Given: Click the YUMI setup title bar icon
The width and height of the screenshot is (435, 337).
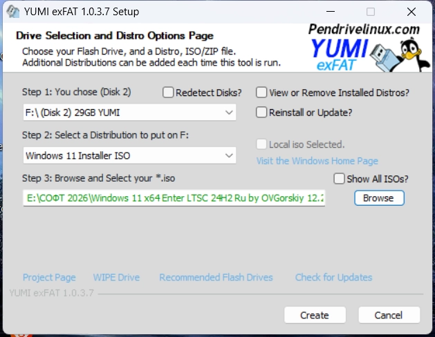Looking at the screenshot, I should pos(12,12).
